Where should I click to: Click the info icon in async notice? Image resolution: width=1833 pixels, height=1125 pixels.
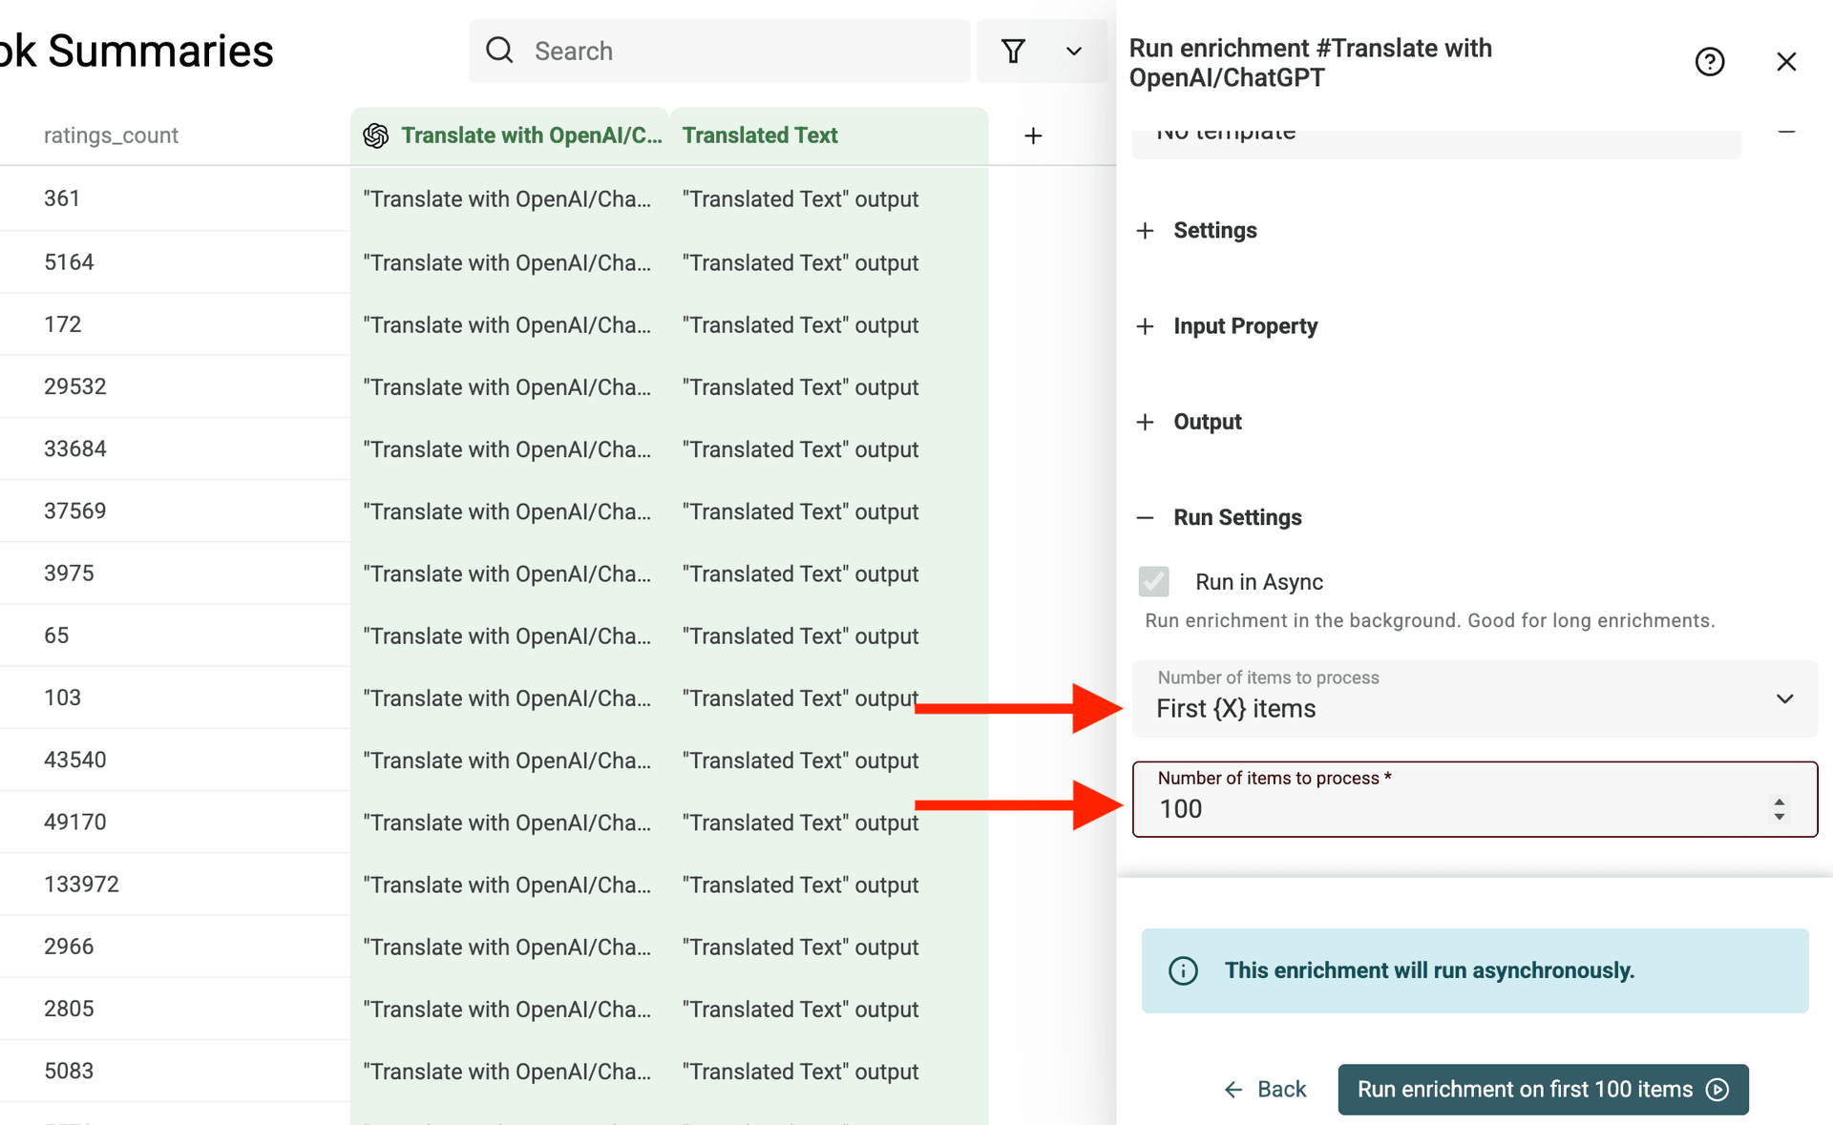[1183, 970]
